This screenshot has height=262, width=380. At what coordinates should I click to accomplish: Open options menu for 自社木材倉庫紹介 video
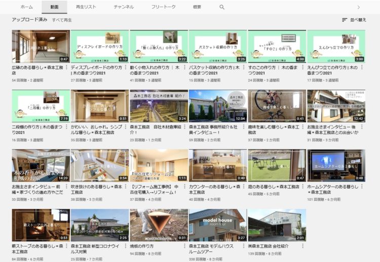[x=184, y=127]
